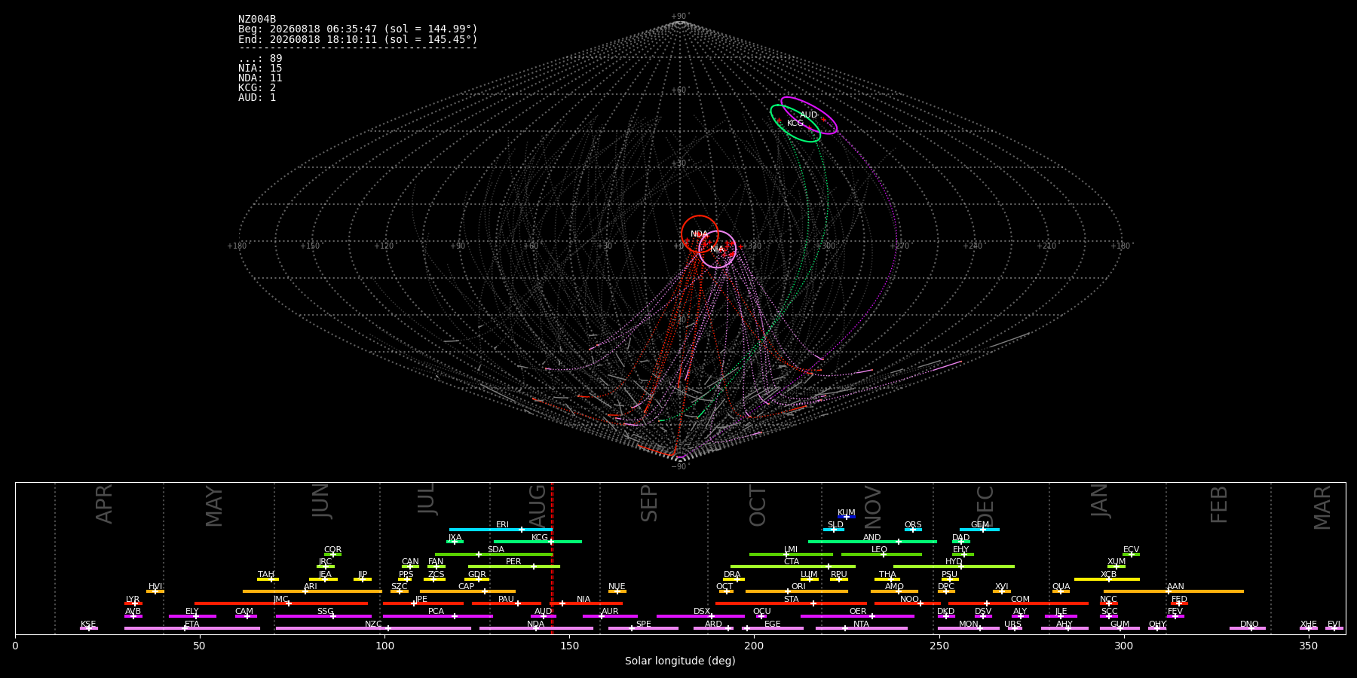Select the NZC pink shower bar
This screenshot has width=1357, height=678.
click(x=373, y=628)
